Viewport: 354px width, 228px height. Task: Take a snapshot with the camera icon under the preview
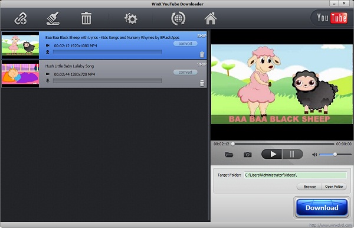pyautogui.click(x=247, y=155)
